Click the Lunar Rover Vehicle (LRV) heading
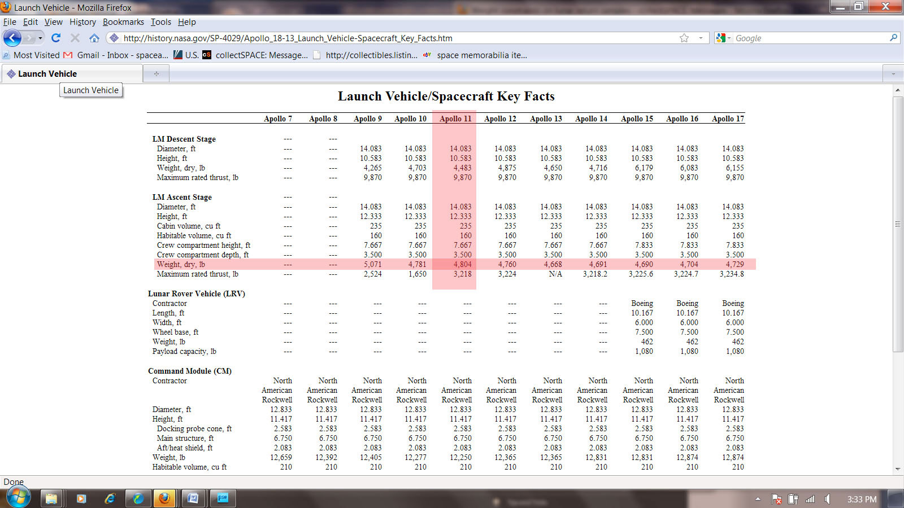Screen dimensions: 904x508 click(x=197, y=294)
